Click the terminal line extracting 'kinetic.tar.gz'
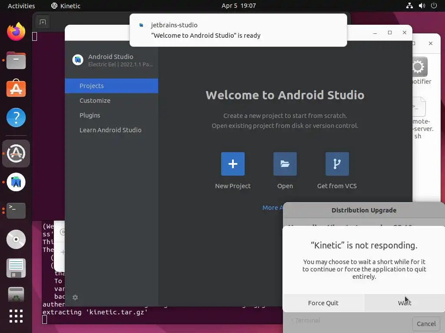The image size is (445, 333). [95, 312]
